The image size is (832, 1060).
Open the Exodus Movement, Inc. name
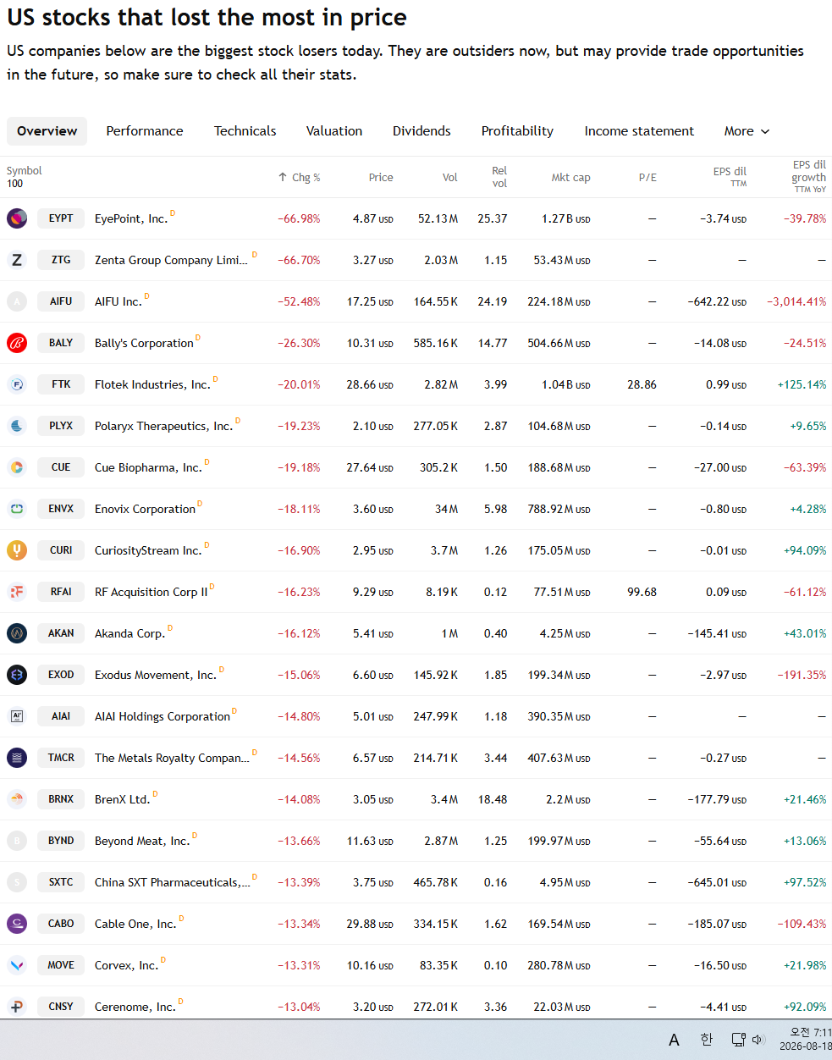pyautogui.click(x=156, y=675)
